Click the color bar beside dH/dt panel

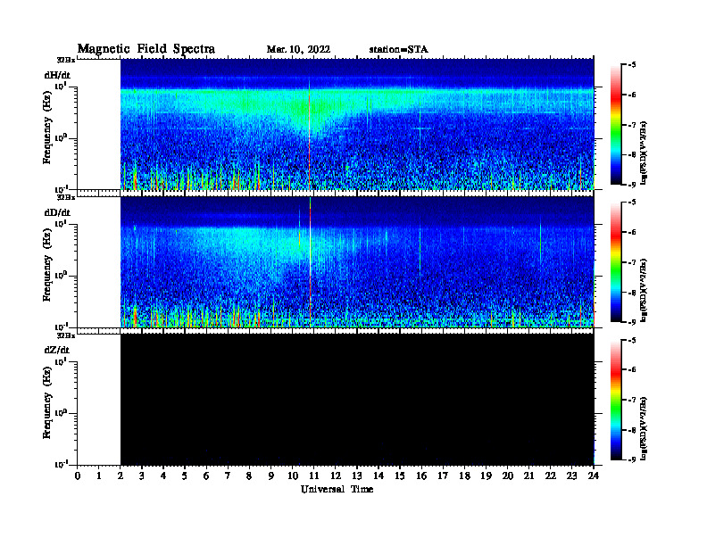coord(616,125)
